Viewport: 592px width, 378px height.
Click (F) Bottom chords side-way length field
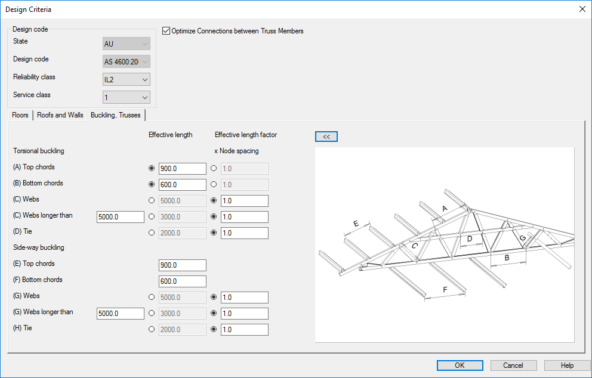(x=182, y=281)
